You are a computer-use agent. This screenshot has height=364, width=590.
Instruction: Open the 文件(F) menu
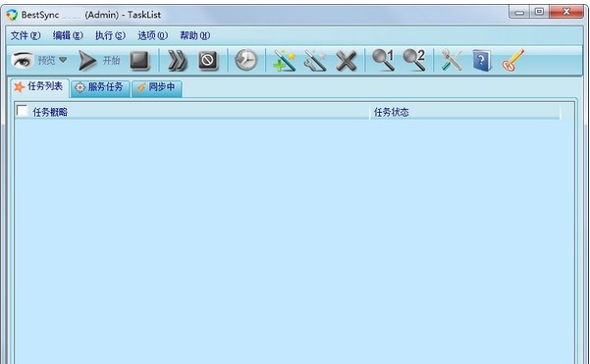coord(26,35)
